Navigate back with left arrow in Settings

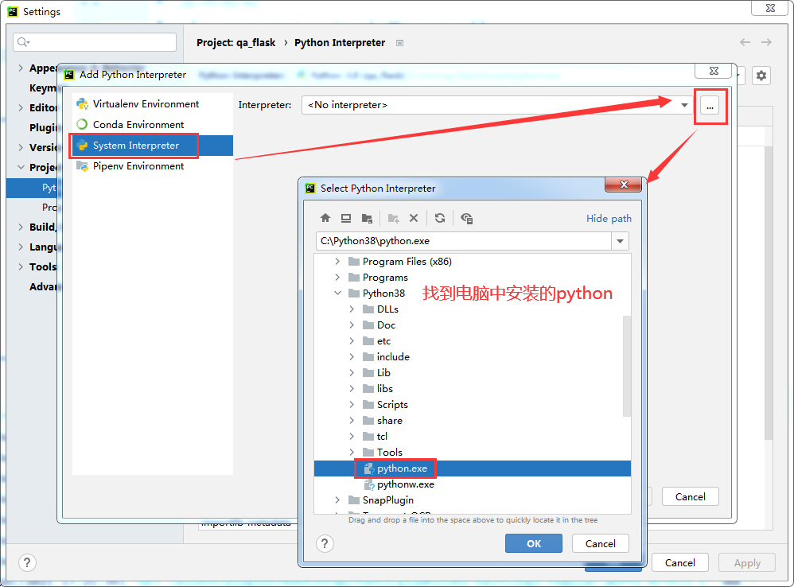(745, 42)
